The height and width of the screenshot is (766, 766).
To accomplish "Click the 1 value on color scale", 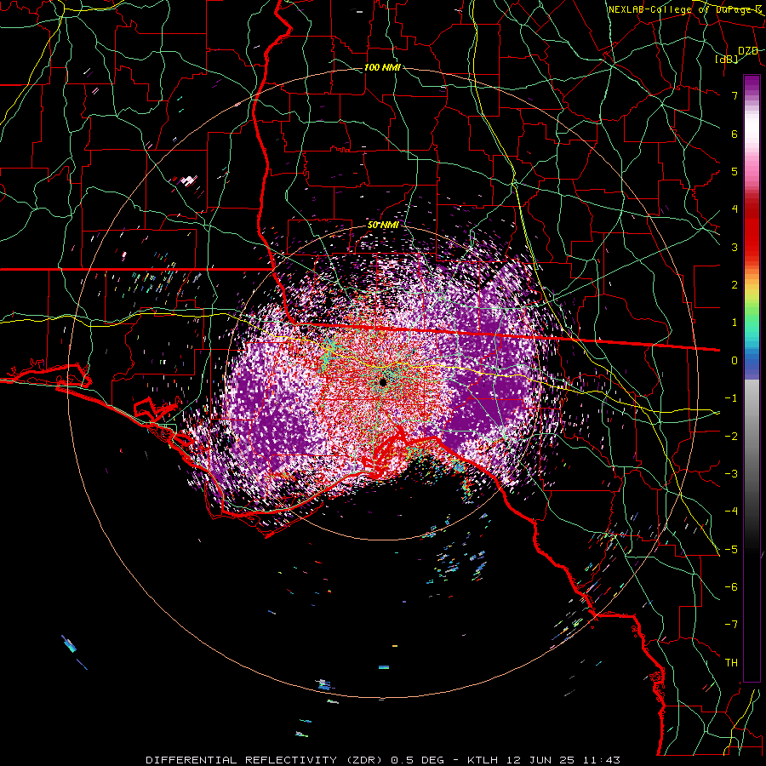I will 735,323.
